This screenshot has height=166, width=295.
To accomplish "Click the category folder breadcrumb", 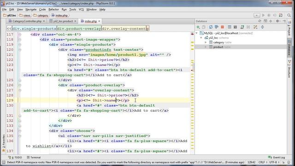I will (x=41, y=15).
